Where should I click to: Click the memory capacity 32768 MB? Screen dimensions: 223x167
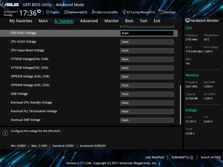pos(192,98)
